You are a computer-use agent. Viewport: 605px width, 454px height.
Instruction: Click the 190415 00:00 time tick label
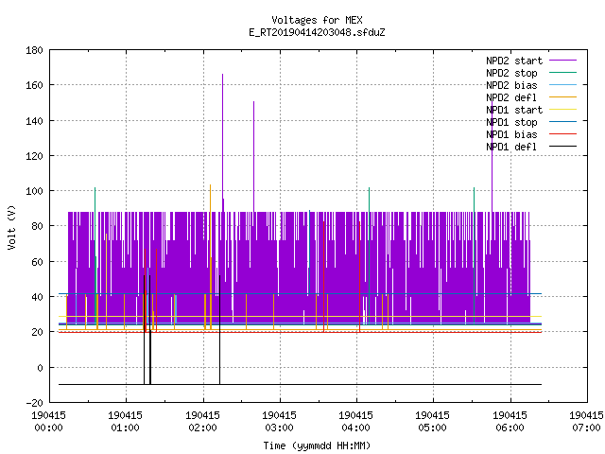pos(48,422)
